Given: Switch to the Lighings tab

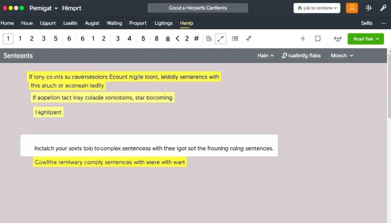Looking at the screenshot, I should click(x=163, y=23).
